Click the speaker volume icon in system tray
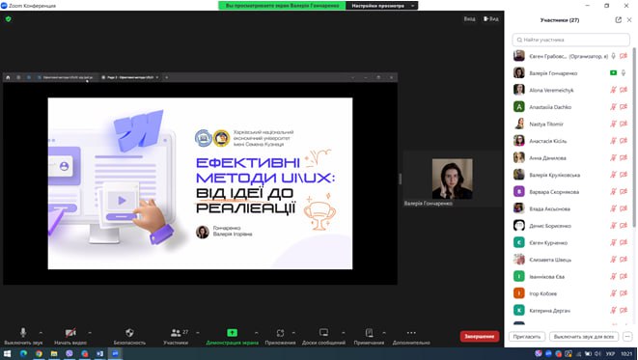638x360 pixels. [597, 353]
